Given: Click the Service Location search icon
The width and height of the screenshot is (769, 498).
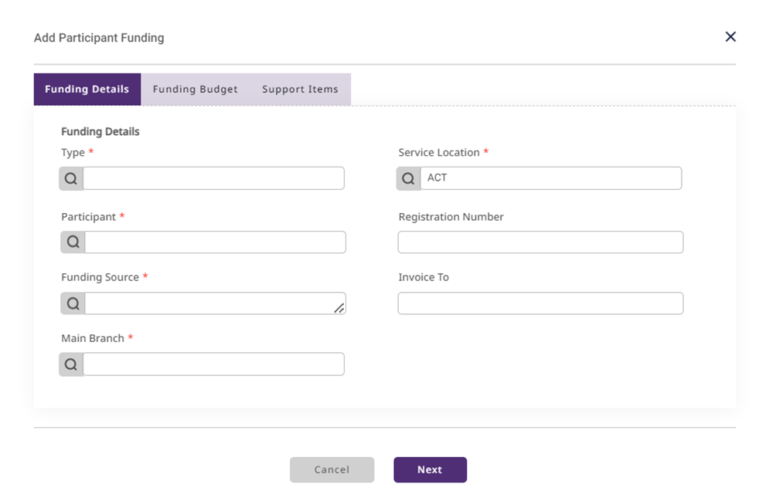Looking at the screenshot, I should click(x=408, y=178).
